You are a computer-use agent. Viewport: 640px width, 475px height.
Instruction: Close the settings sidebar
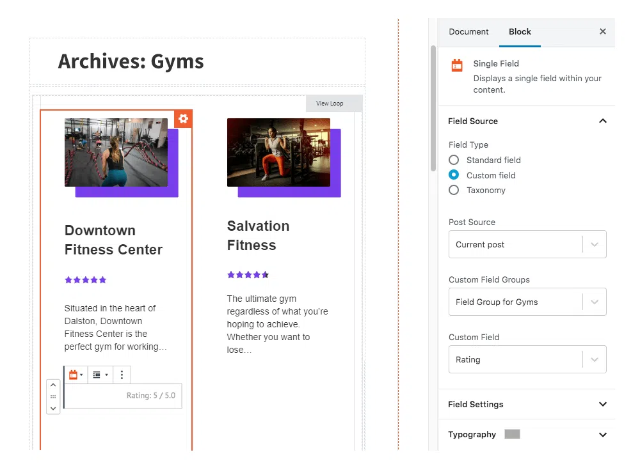click(x=602, y=31)
